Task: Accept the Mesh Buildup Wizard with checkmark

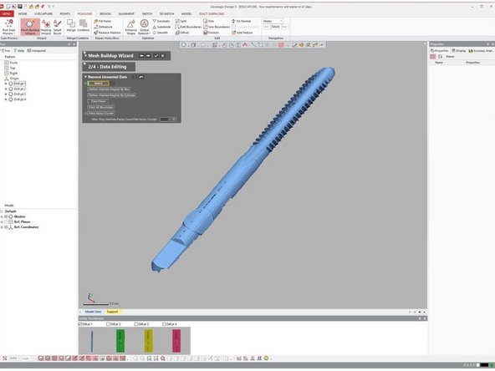Action: tap(156, 55)
